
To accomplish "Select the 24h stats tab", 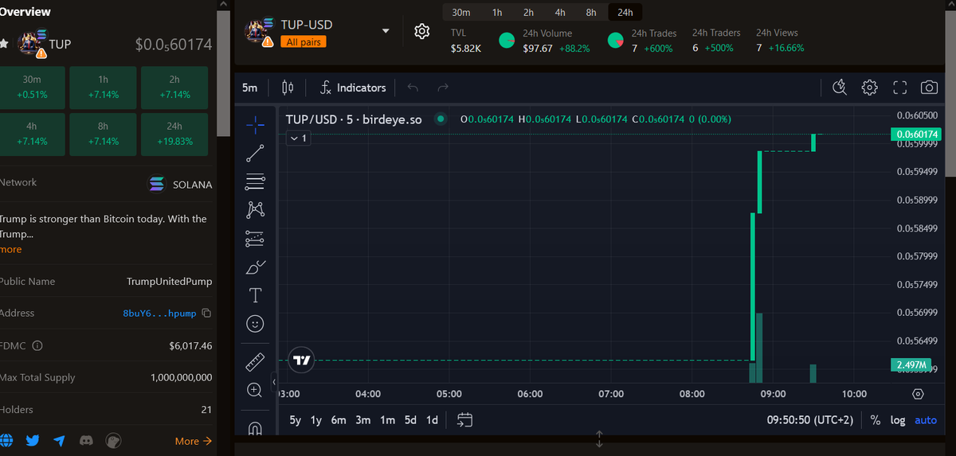I will (625, 13).
